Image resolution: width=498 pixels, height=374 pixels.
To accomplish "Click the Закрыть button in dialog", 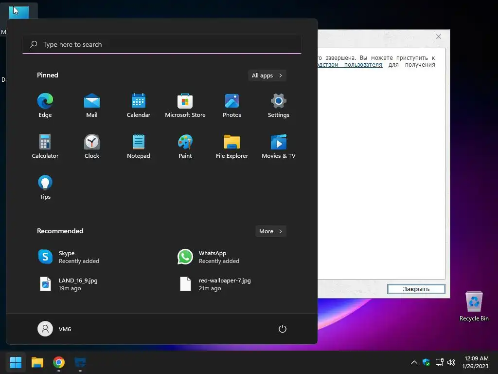I will pyautogui.click(x=416, y=289).
